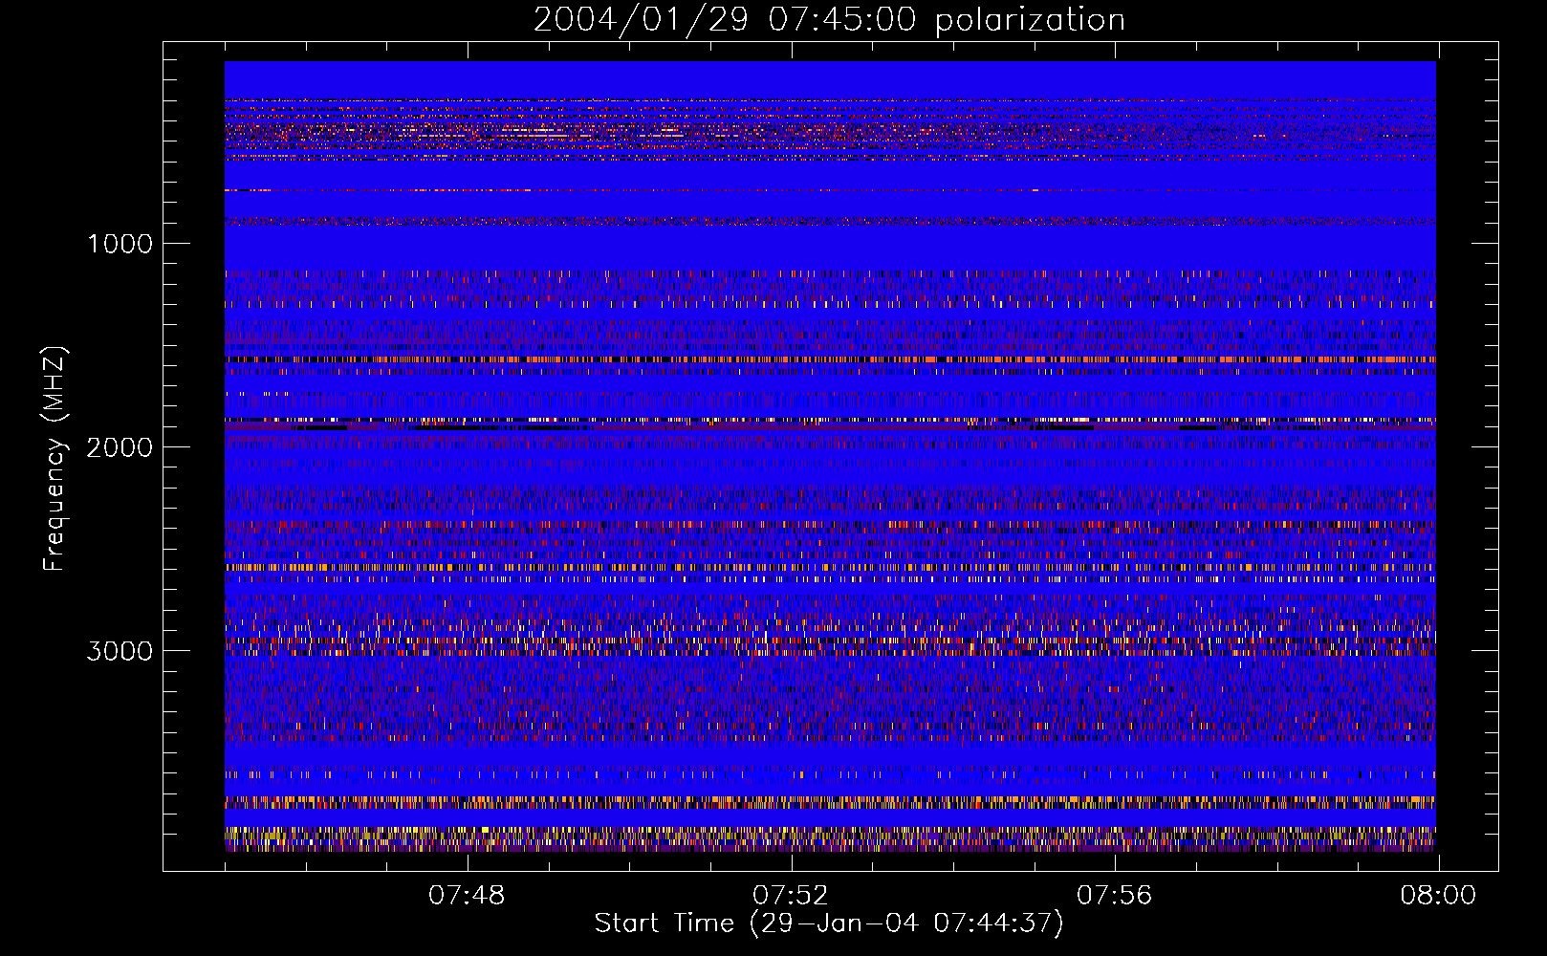The width and height of the screenshot is (1547, 956).
Task: Click the 07:56 time tick label
Action: pyautogui.click(x=1115, y=896)
